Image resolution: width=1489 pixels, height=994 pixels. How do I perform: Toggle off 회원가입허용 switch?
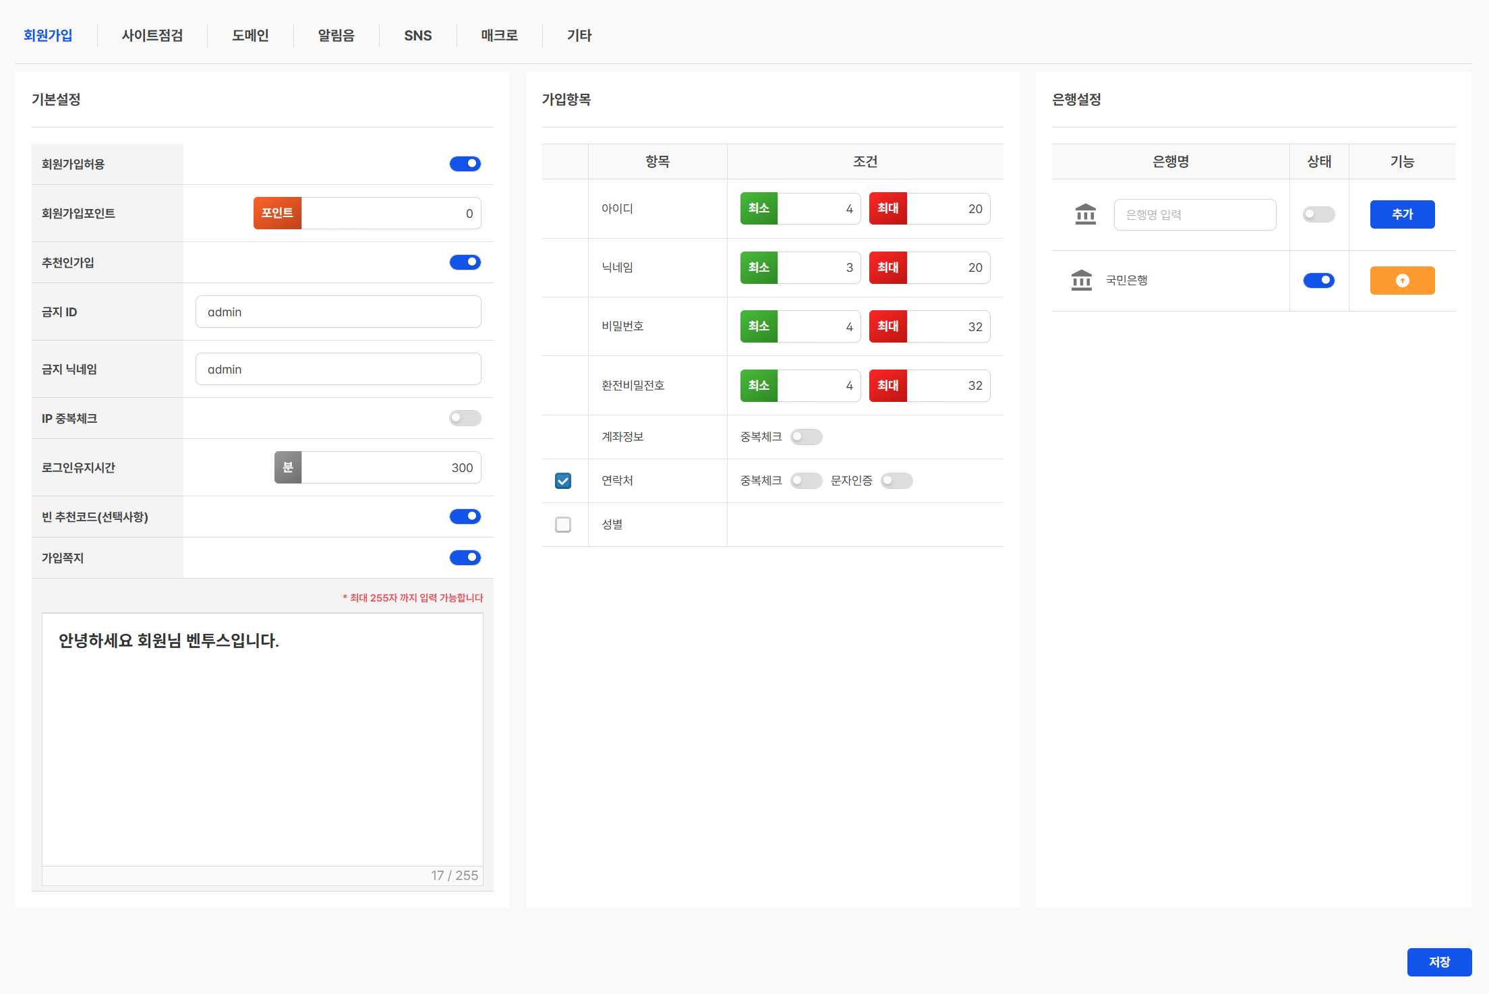click(465, 164)
